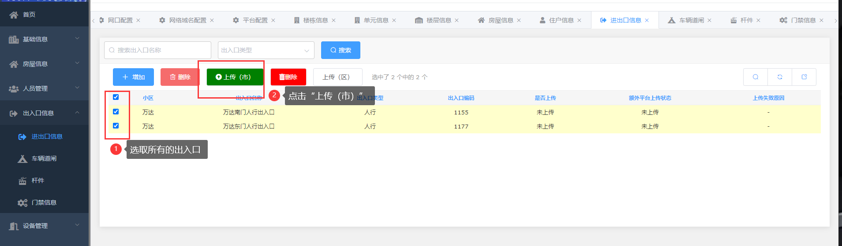
Task: Click the 出入口信息 exit icon in sidebar
Action: coord(14,114)
